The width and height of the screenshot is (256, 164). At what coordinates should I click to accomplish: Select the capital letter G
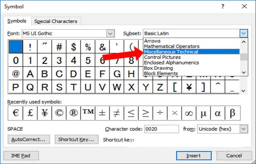[x=117, y=74]
